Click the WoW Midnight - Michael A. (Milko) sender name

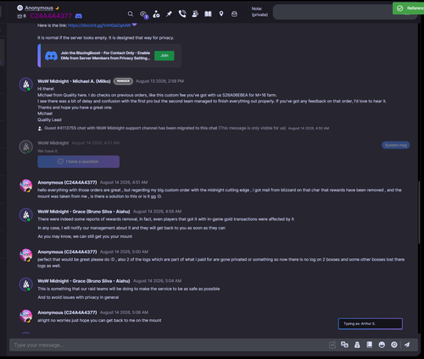pyautogui.click(x=74, y=81)
